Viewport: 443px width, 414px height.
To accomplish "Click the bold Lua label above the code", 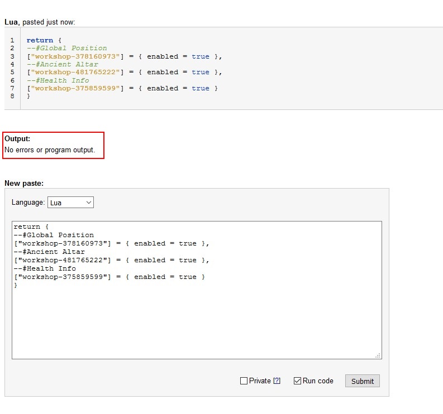I will 11,22.
